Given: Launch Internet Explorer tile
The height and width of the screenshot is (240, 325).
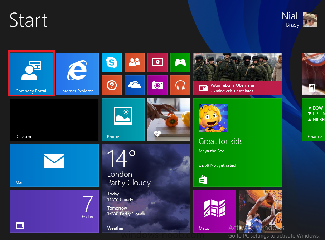Looking at the screenshot, I should click(x=77, y=74).
